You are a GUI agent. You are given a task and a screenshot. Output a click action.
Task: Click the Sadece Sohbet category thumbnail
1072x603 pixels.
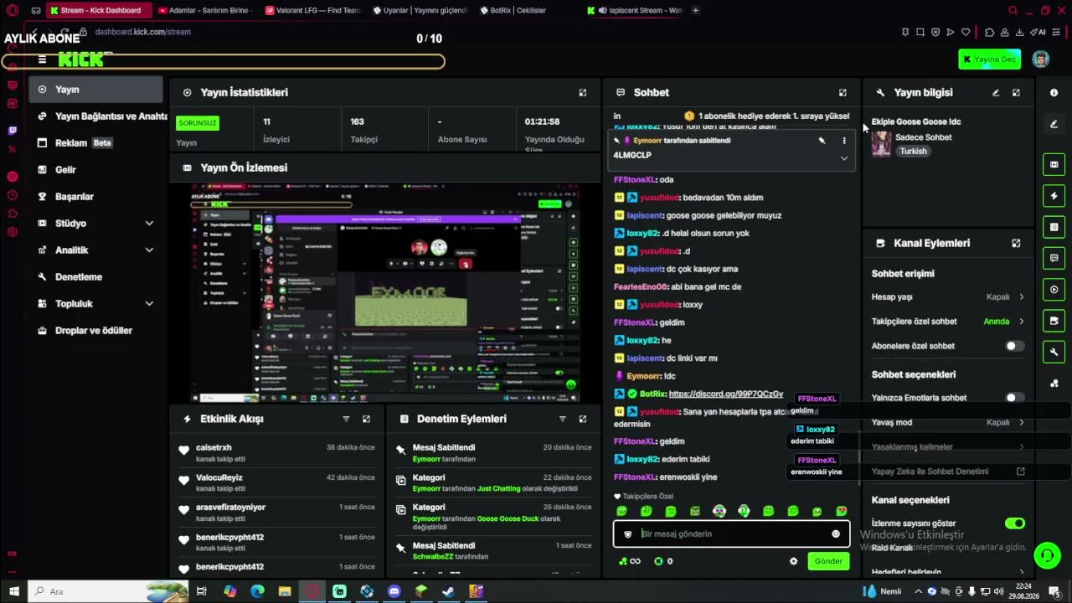click(881, 144)
